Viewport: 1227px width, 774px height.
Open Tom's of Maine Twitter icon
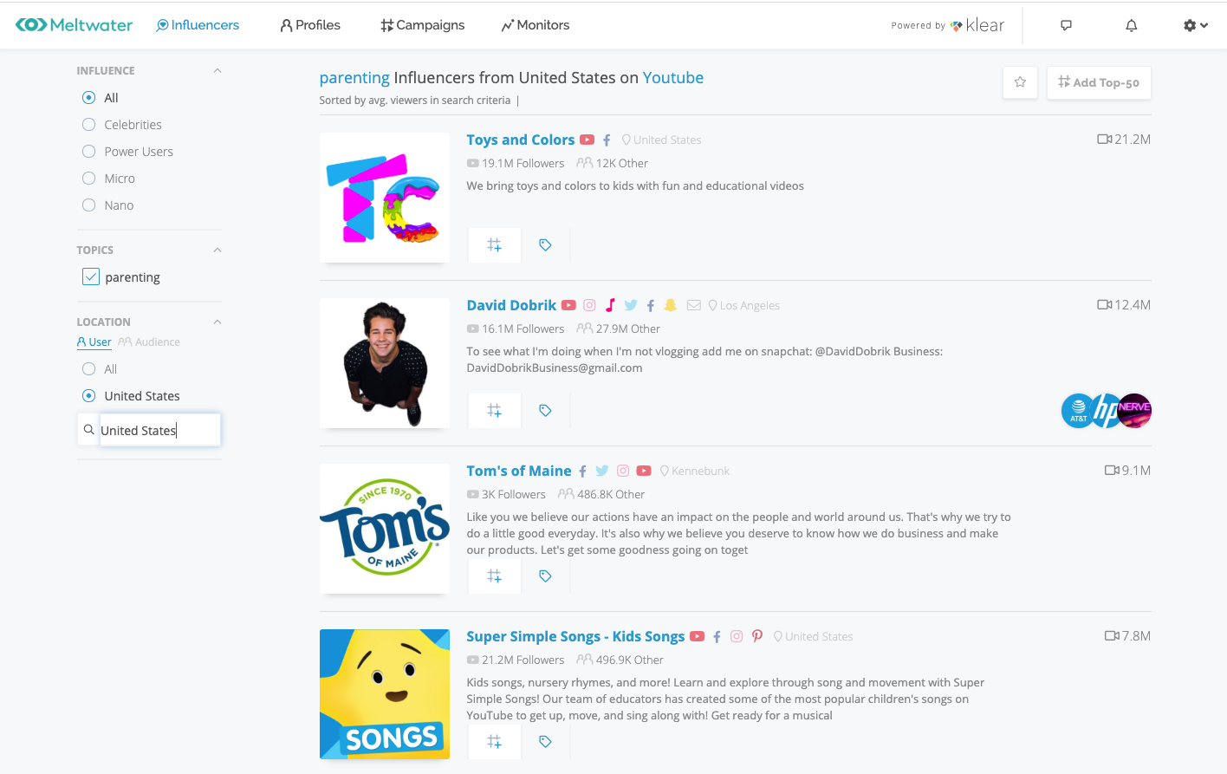pos(602,471)
